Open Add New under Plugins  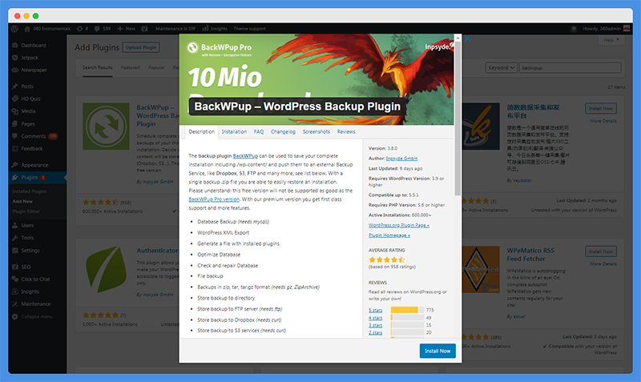coord(22,202)
